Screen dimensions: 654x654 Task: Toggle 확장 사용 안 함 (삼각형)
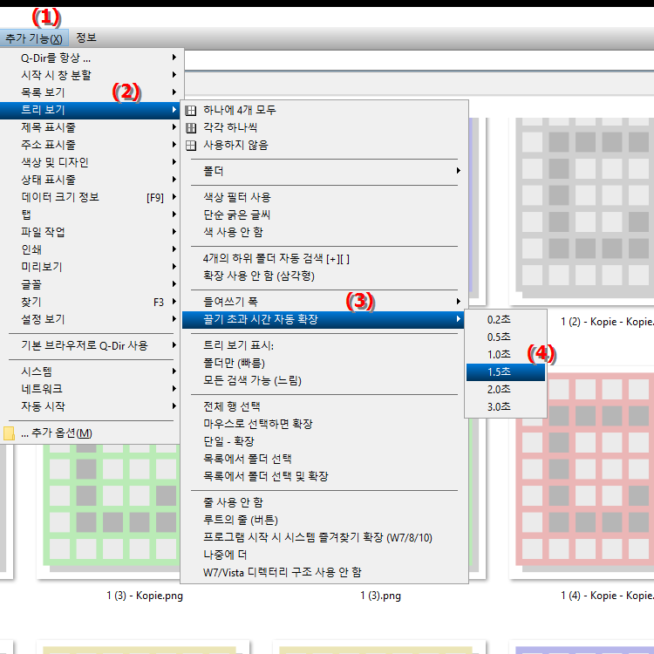(x=324, y=276)
